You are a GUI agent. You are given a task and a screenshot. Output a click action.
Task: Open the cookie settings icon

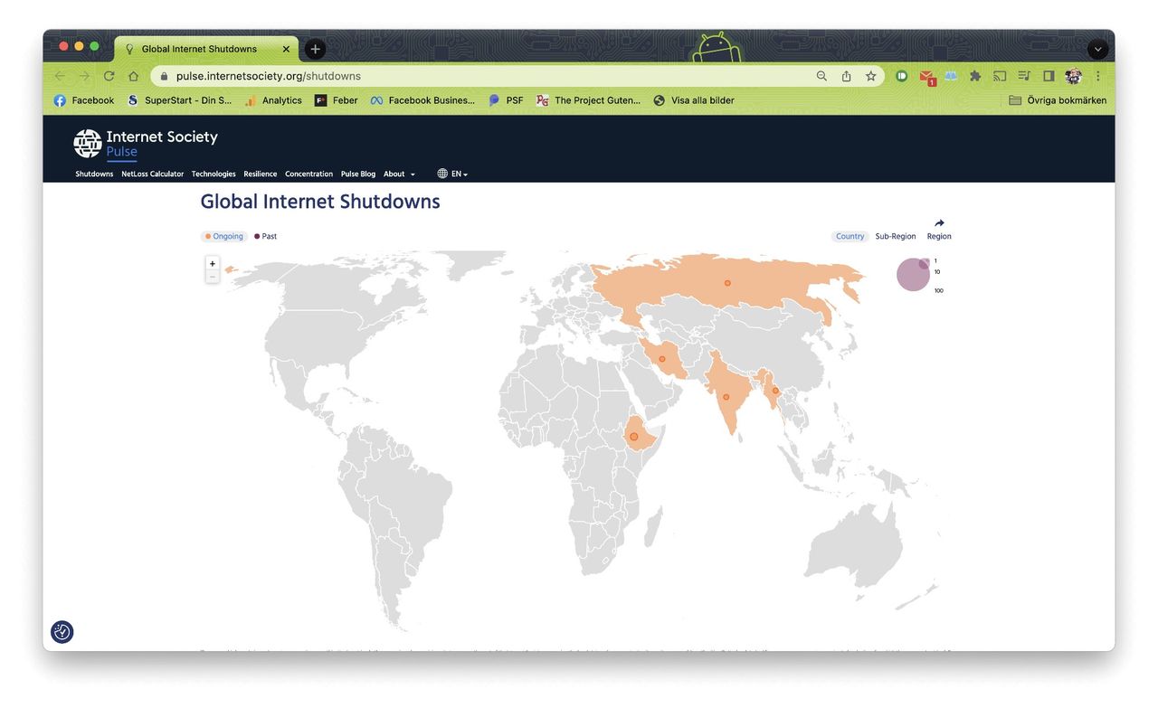(62, 632)
